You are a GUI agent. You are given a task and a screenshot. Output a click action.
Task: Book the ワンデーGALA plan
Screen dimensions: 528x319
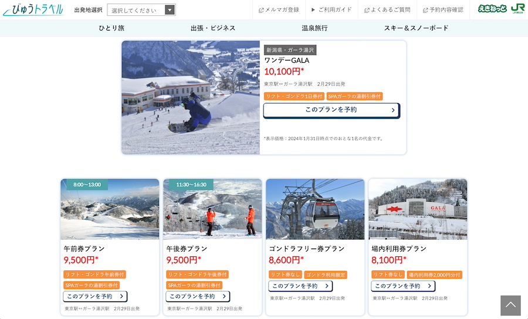[331, 110]
